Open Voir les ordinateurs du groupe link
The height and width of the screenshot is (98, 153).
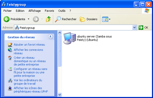pos(28,82)
